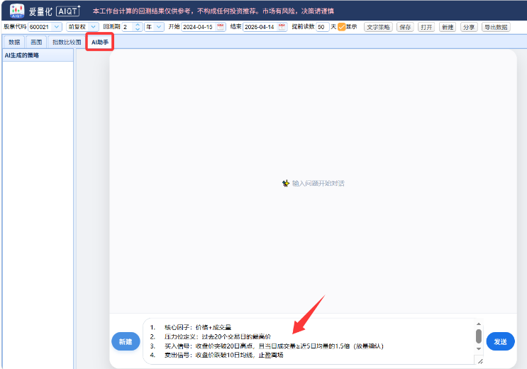Click the textarea resize handle corner

[x=480, y=361]
